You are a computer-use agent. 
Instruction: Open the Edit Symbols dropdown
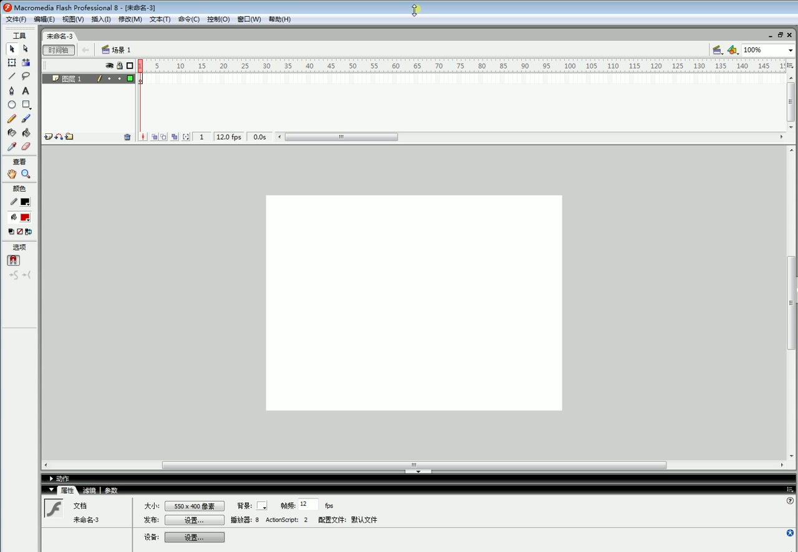point(733,50)
